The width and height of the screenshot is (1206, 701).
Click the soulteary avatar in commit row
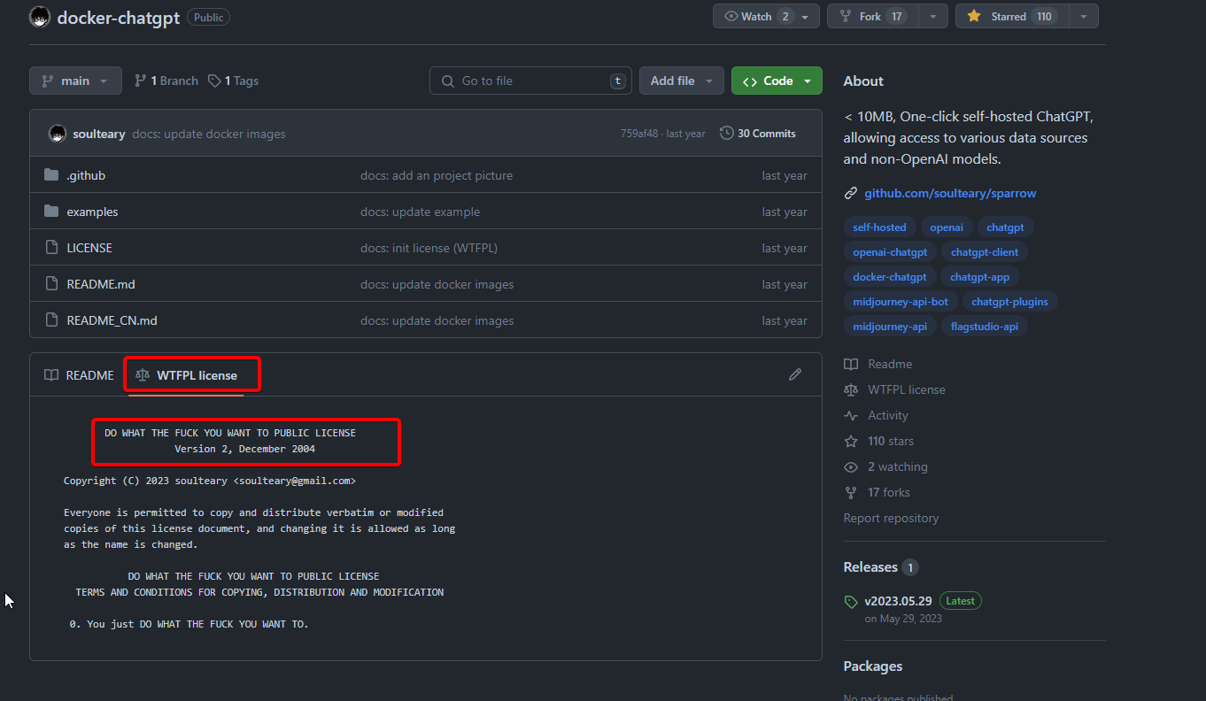(x=58, y=134)
